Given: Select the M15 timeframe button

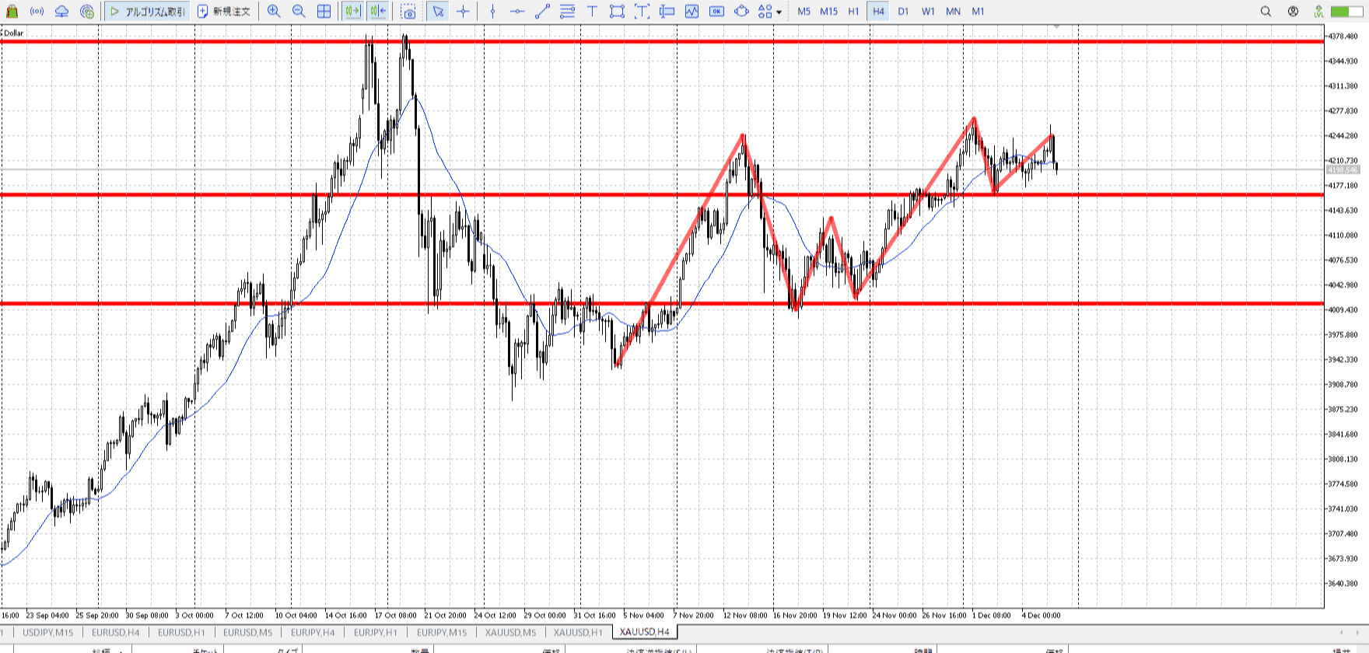Looking at the screenshot, I should coord(828,12).
